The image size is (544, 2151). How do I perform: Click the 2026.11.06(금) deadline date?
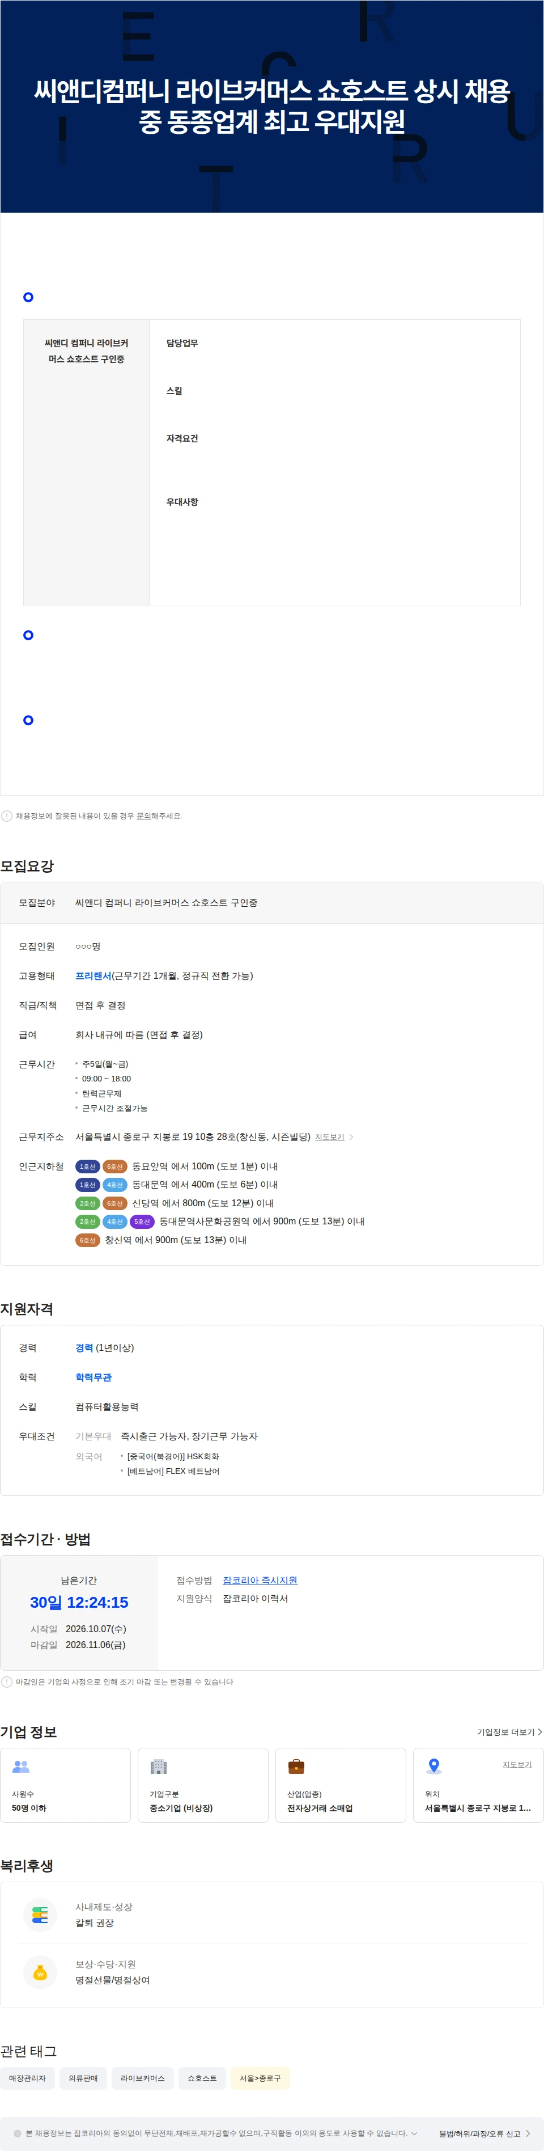pos(95,1645)
